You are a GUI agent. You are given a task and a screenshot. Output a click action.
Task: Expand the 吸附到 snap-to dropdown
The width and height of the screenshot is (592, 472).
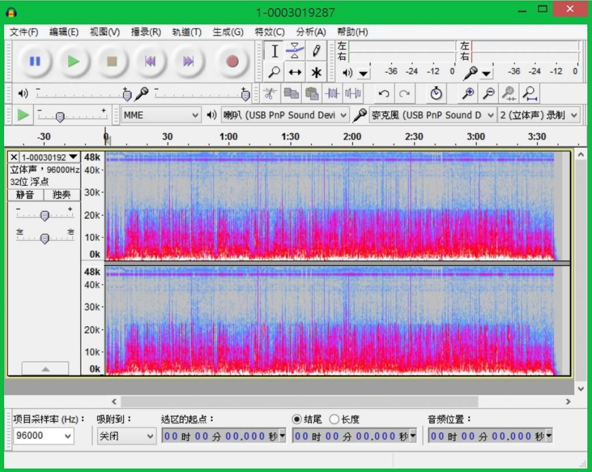click(126, 436)
